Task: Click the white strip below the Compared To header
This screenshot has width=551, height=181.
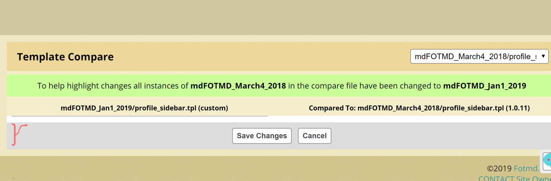Action: click(x=409, y=119)
